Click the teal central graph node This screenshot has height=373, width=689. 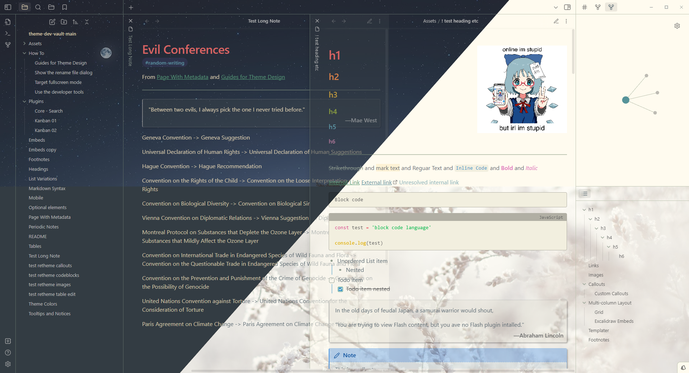click(626, 100)
